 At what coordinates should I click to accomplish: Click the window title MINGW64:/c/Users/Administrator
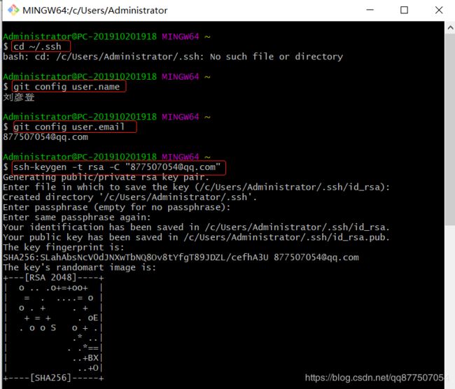click(x=95, y=10)
